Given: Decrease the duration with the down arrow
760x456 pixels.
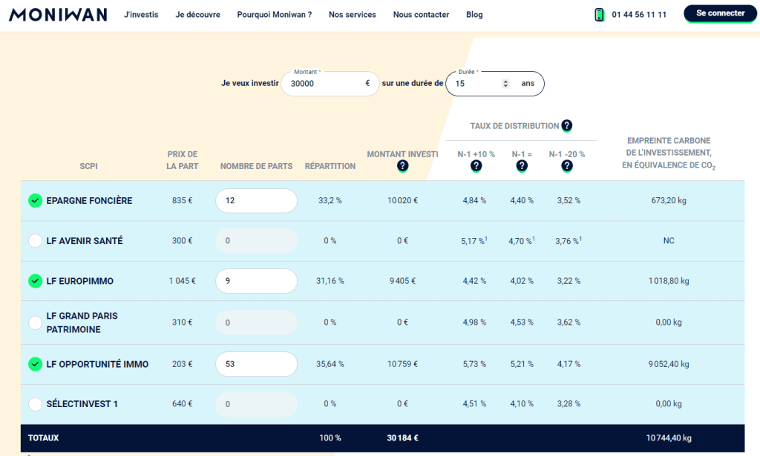Looking at the screenshot, I should (505, 87).
